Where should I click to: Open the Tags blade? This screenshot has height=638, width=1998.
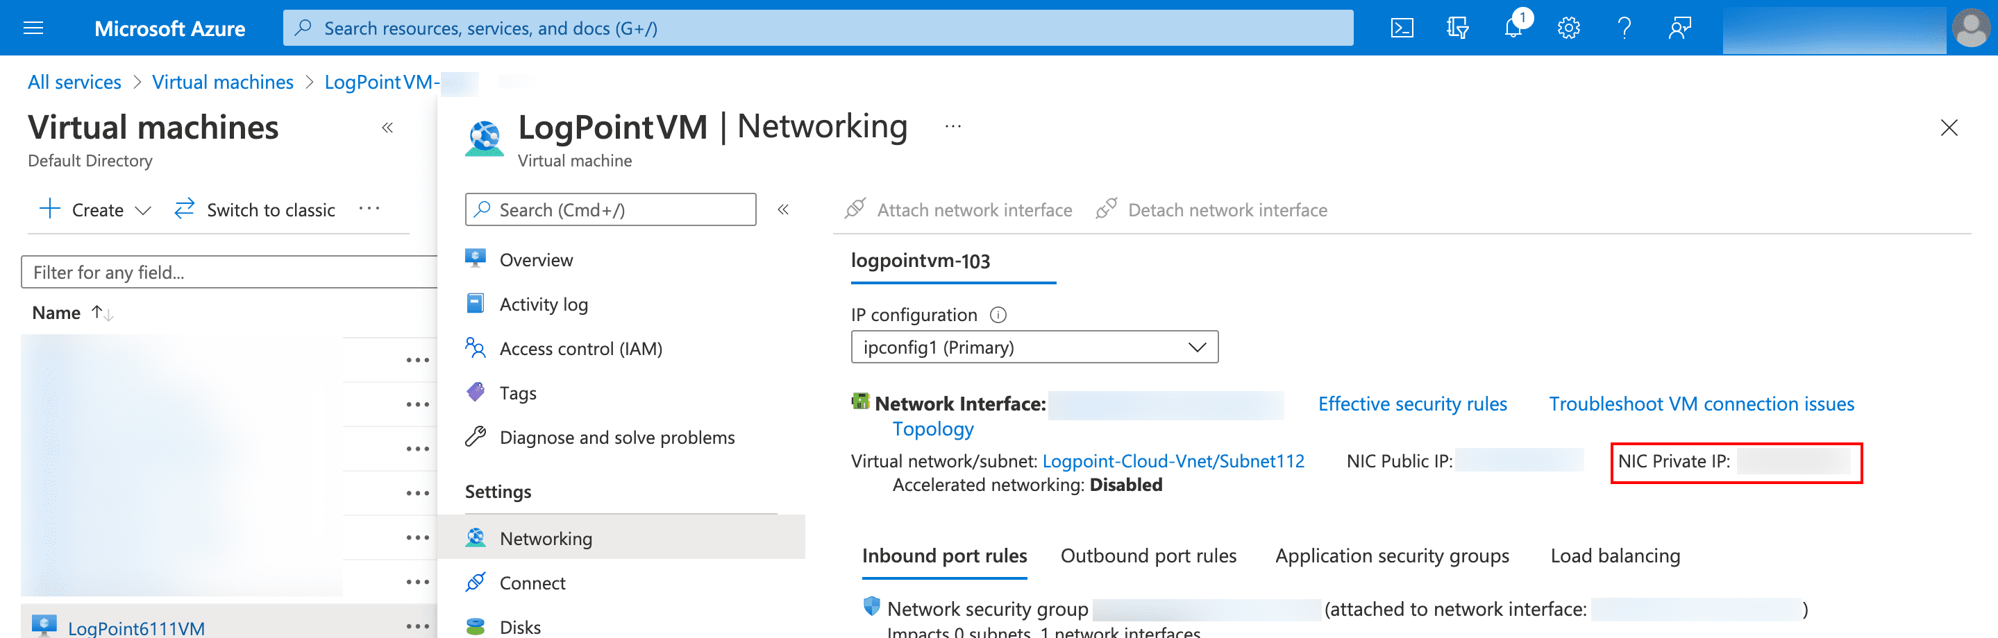517,393
